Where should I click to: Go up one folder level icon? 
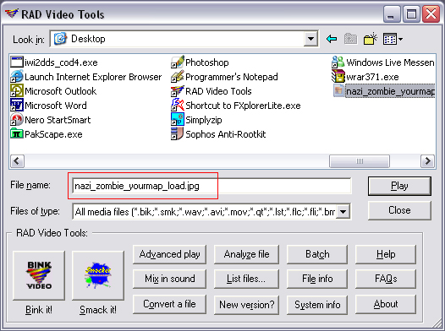(x=351, y=39)
